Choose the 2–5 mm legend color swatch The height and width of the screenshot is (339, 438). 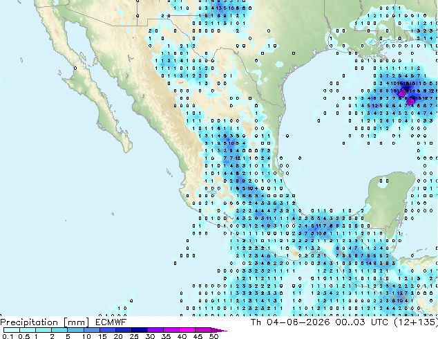point(59,330)
